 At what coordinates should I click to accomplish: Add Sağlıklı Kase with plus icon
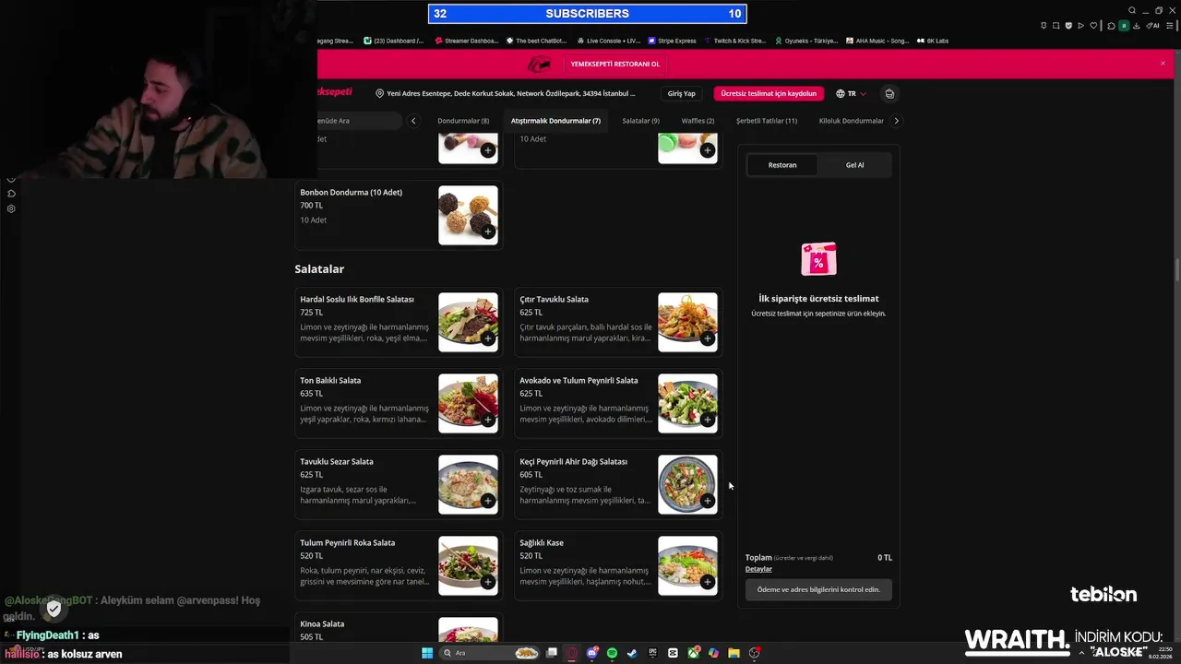click(708, 582)
